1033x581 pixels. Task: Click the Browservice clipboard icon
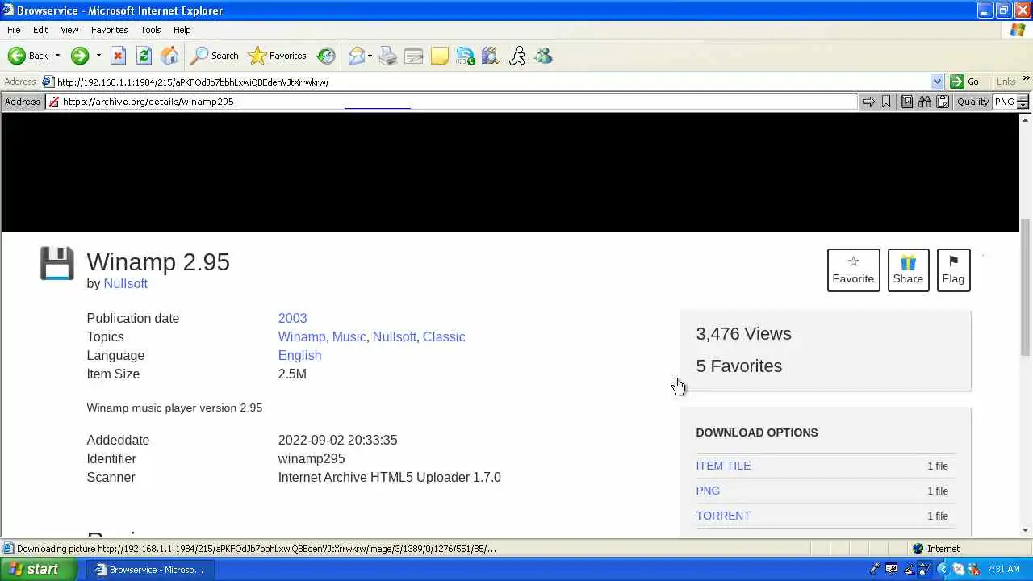tap(943, 102)
